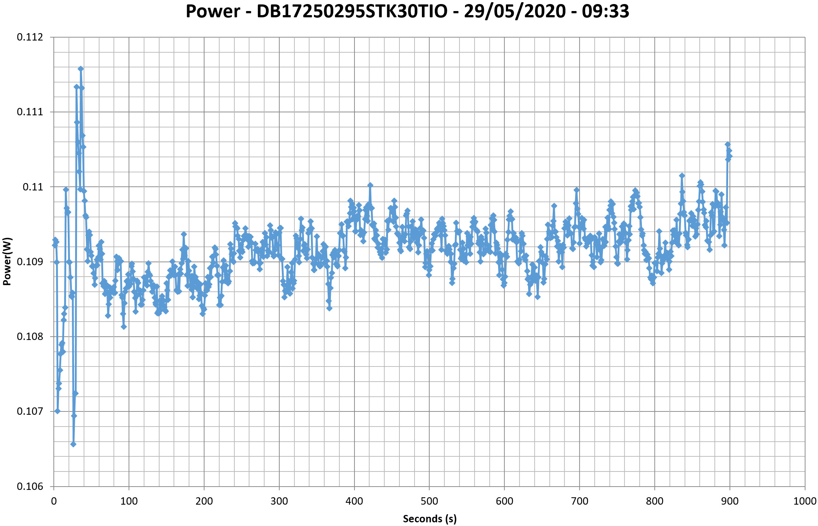Click the 900 x-axis tick label
This screenshot has width=818, height=526.
[730, 501]
